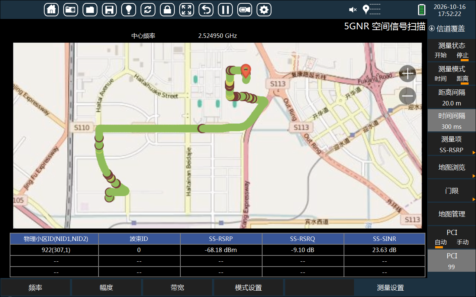Image resolution: width=476 pixels, height=297 pixels.
Task: Open the 频率 bottom tab
Action: point(35,288)
